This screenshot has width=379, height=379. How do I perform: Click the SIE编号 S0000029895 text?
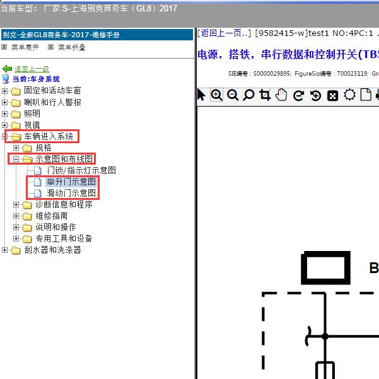point(260,74)
